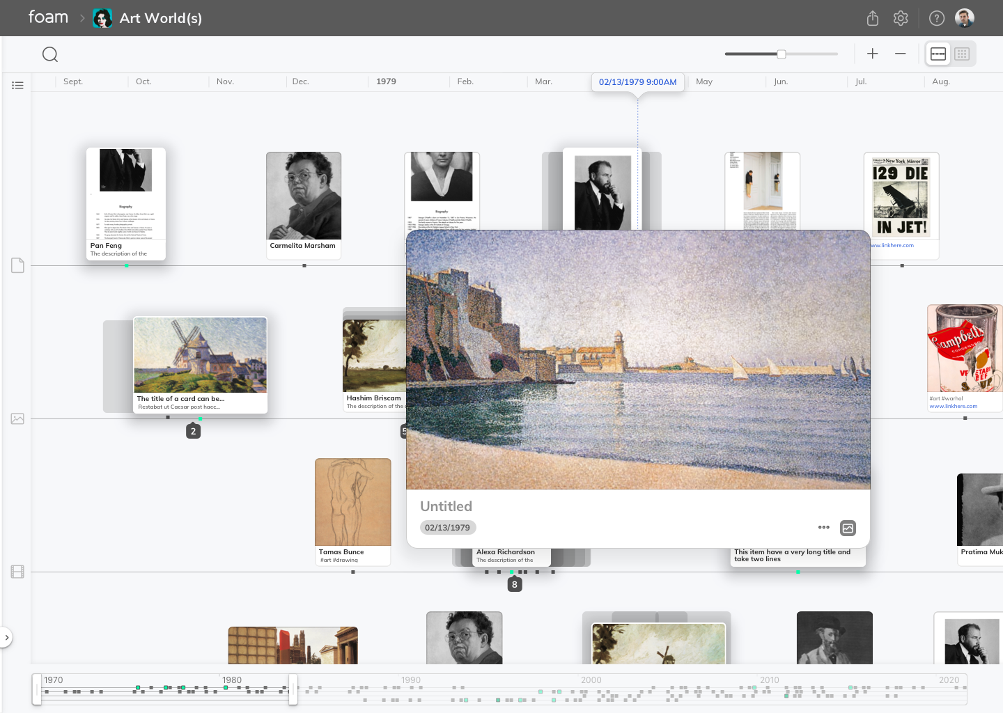This screenshot has height=713, width=1003.
Task: Open the Campbell's soup can card
Action: coord(965,358)
